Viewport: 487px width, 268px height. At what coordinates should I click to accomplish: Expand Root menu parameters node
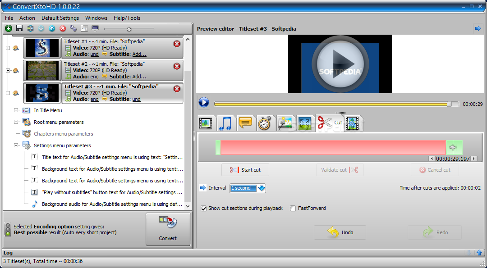point(16,122)
